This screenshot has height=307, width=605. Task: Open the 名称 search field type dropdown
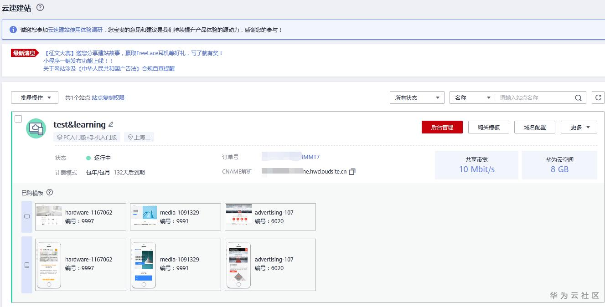coord(472,97)
